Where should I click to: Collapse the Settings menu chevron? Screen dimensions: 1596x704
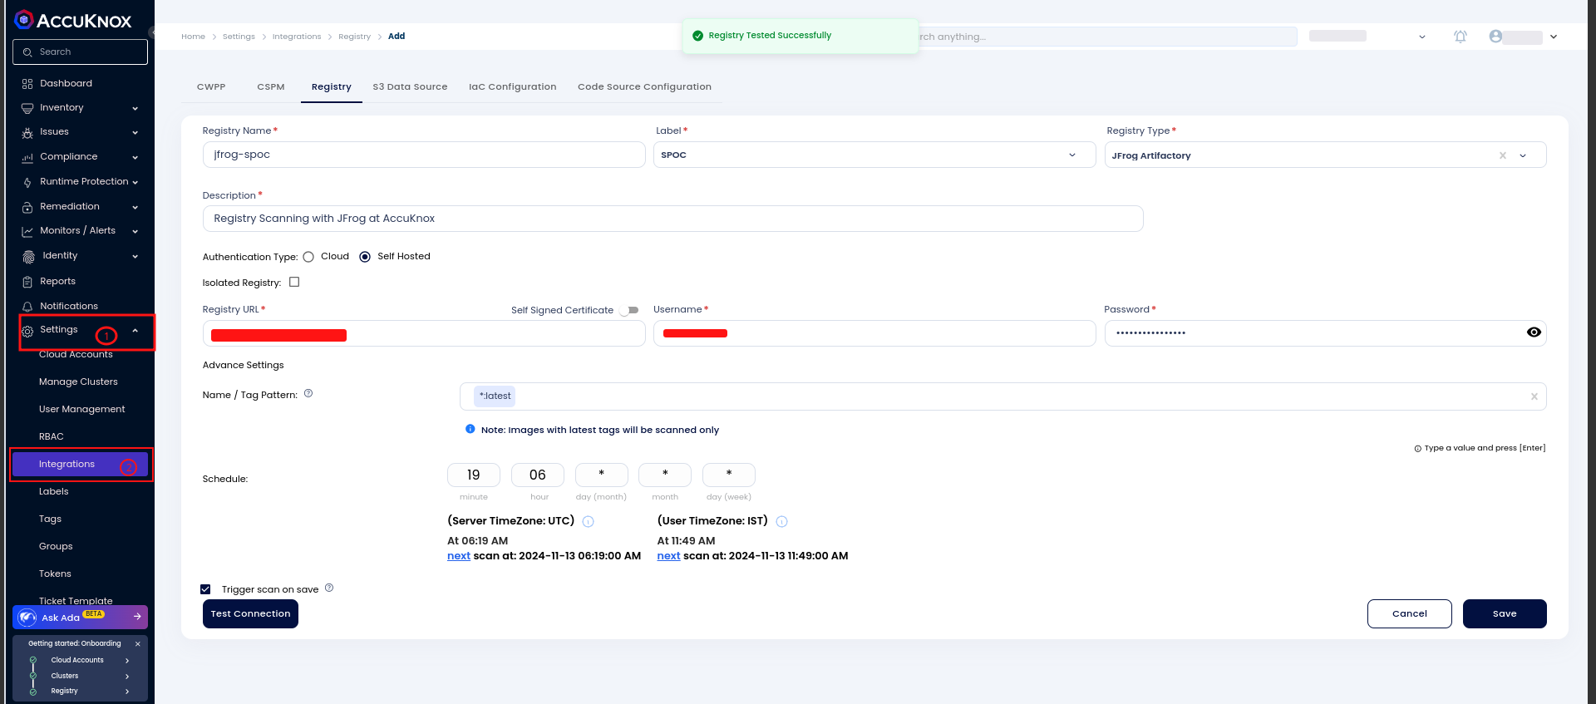(135, 330)
